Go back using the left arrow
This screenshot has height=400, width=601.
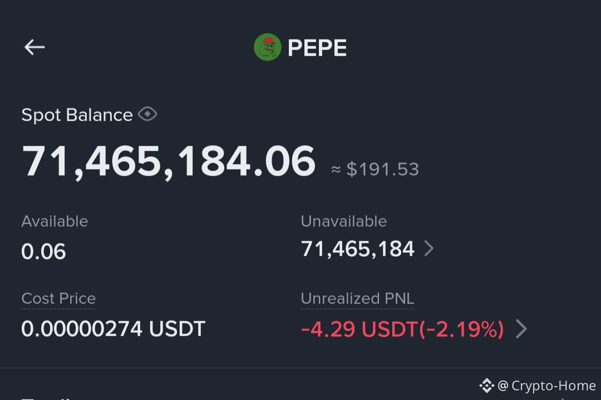[x=35, y=47]
